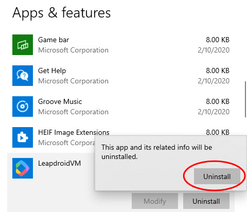Click the Groove Music app icon

[x=23, y=107]
